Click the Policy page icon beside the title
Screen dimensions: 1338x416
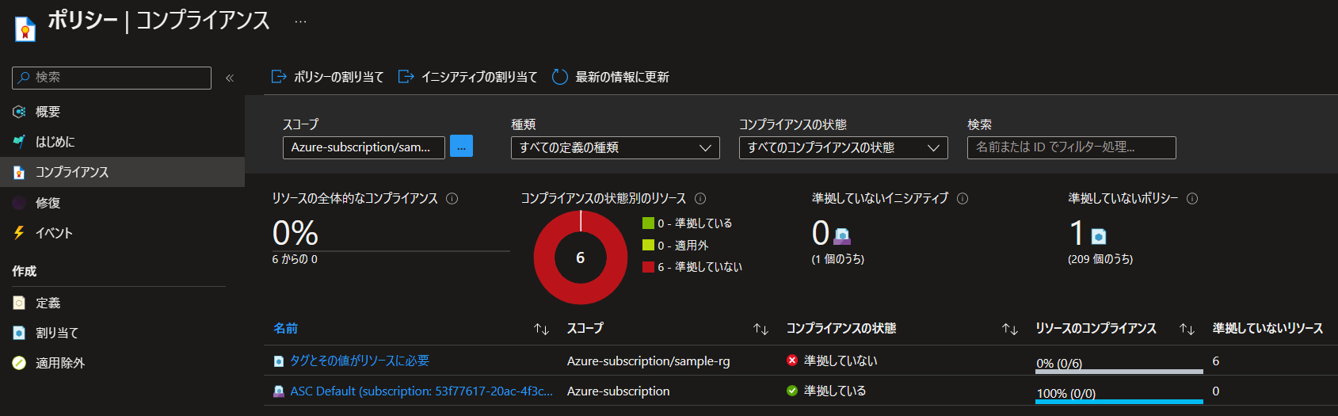point(25,29)
